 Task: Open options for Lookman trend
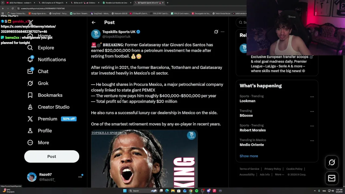312,97
